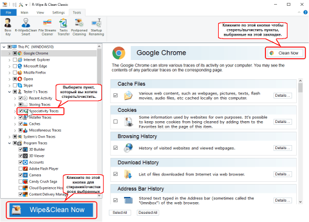Check the Microsoft Edge checkbox
The width and height of the screenshot is (309, 222).
[x=15, y=66]
